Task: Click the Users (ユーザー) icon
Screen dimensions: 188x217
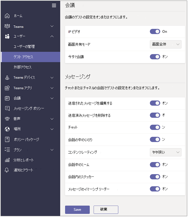Action: (x=7, y=36)
